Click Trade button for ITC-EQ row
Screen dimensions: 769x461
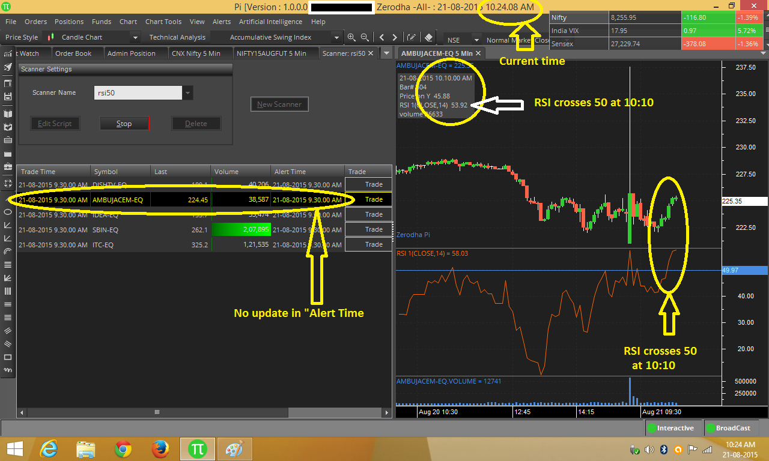pos(368,244)
